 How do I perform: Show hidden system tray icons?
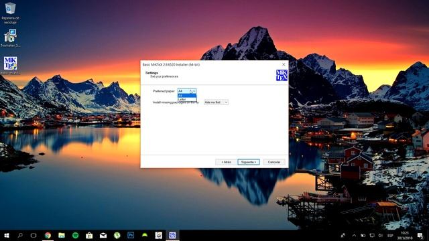coord(354,235)
